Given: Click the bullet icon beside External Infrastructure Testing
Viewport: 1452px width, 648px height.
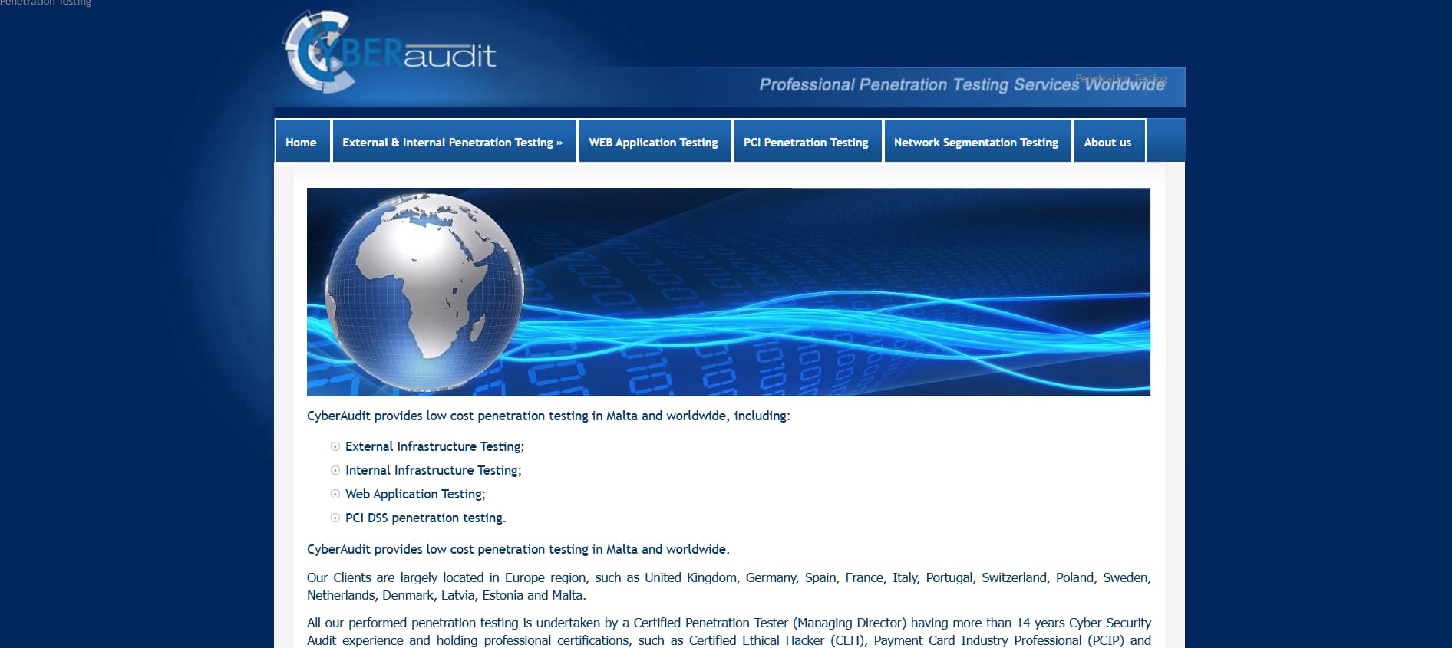Looking at the screenshot, I should click(335, 446).
